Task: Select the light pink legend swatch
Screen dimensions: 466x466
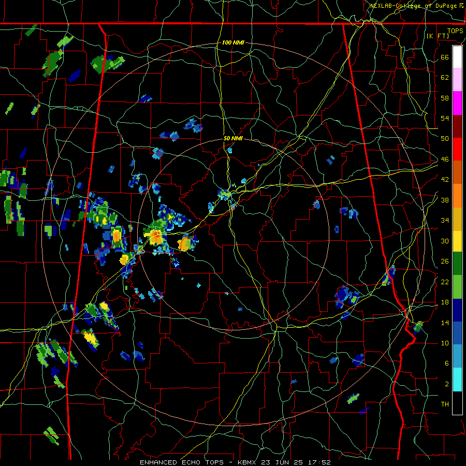Action: (457, 80)
